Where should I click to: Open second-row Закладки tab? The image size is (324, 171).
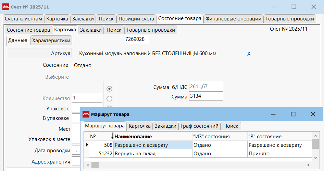pyautogui.click(x=91, y=30)
